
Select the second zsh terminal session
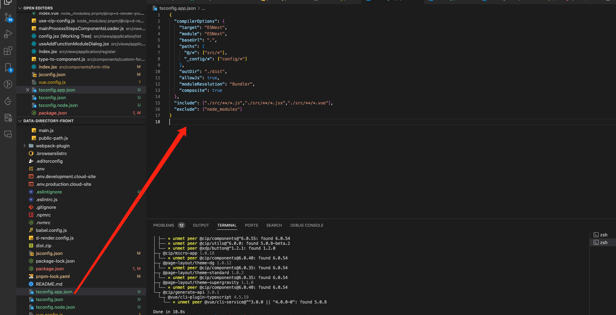[603, 242]
